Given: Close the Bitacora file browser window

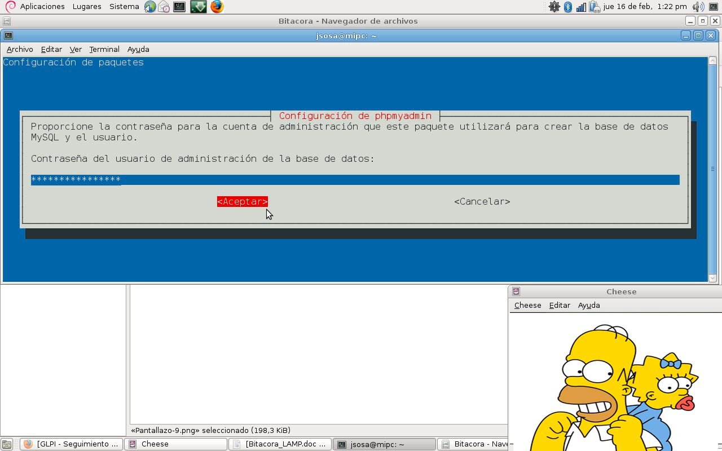Looking at the screenshot, I should 715,21.
